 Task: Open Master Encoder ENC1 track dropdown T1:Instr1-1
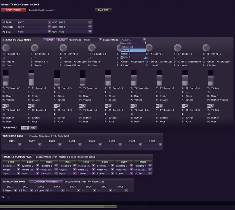pyautogui.click(x=11, y=166)
